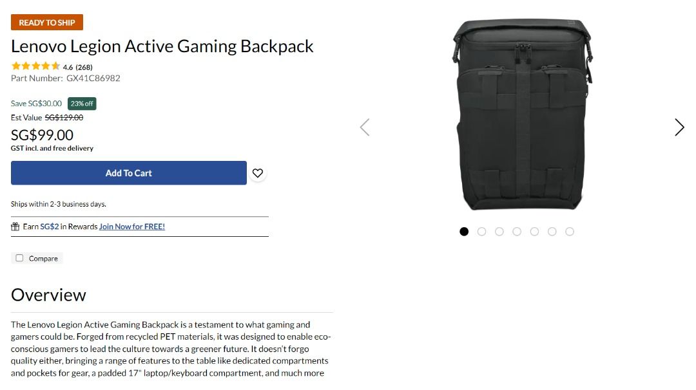Click the right image carousel arrow
Screen dimensions: 696x390
[x=679, y=127]
